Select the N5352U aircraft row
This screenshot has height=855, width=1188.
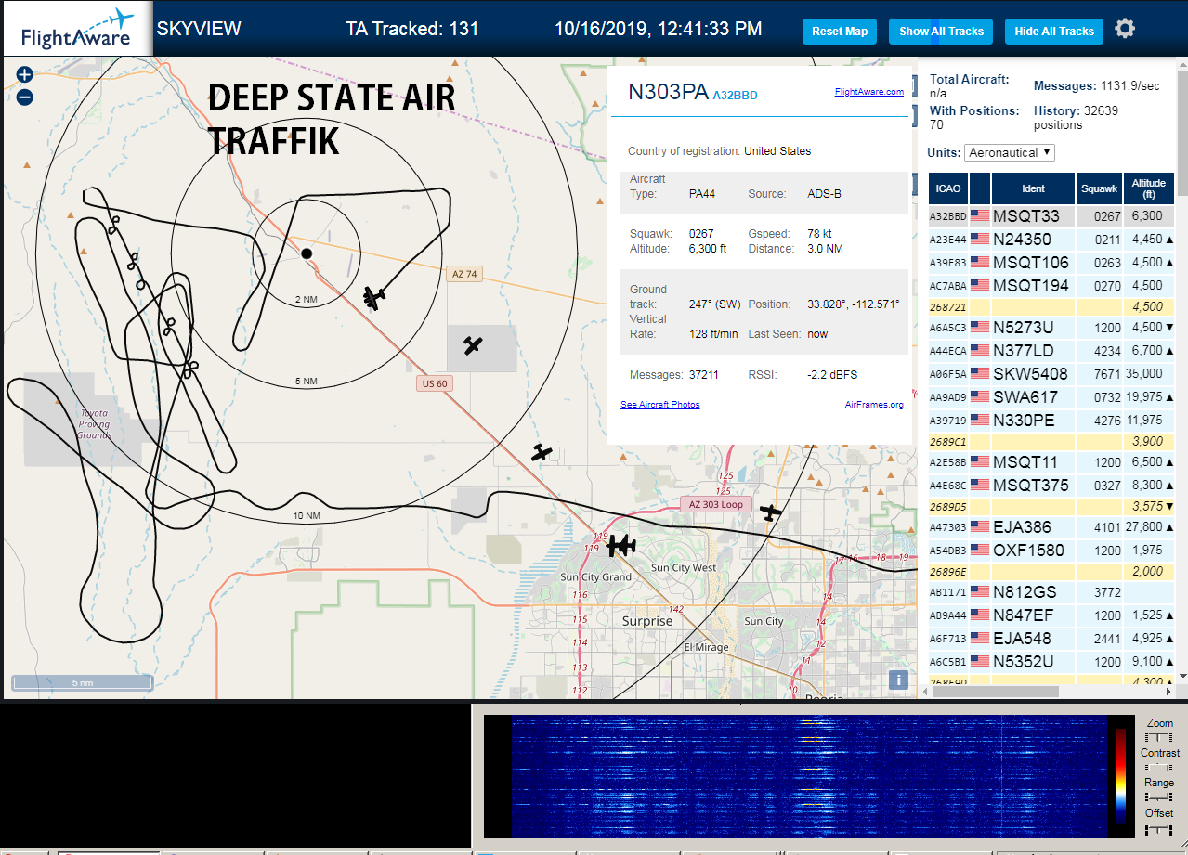[x=1051, y=662]
